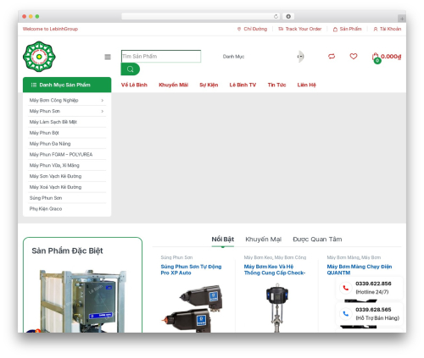Screen dimensions: 424x358
Task: Open the Liên Hệ menu item
Action: pyautogui.click(x=306, y=85)
